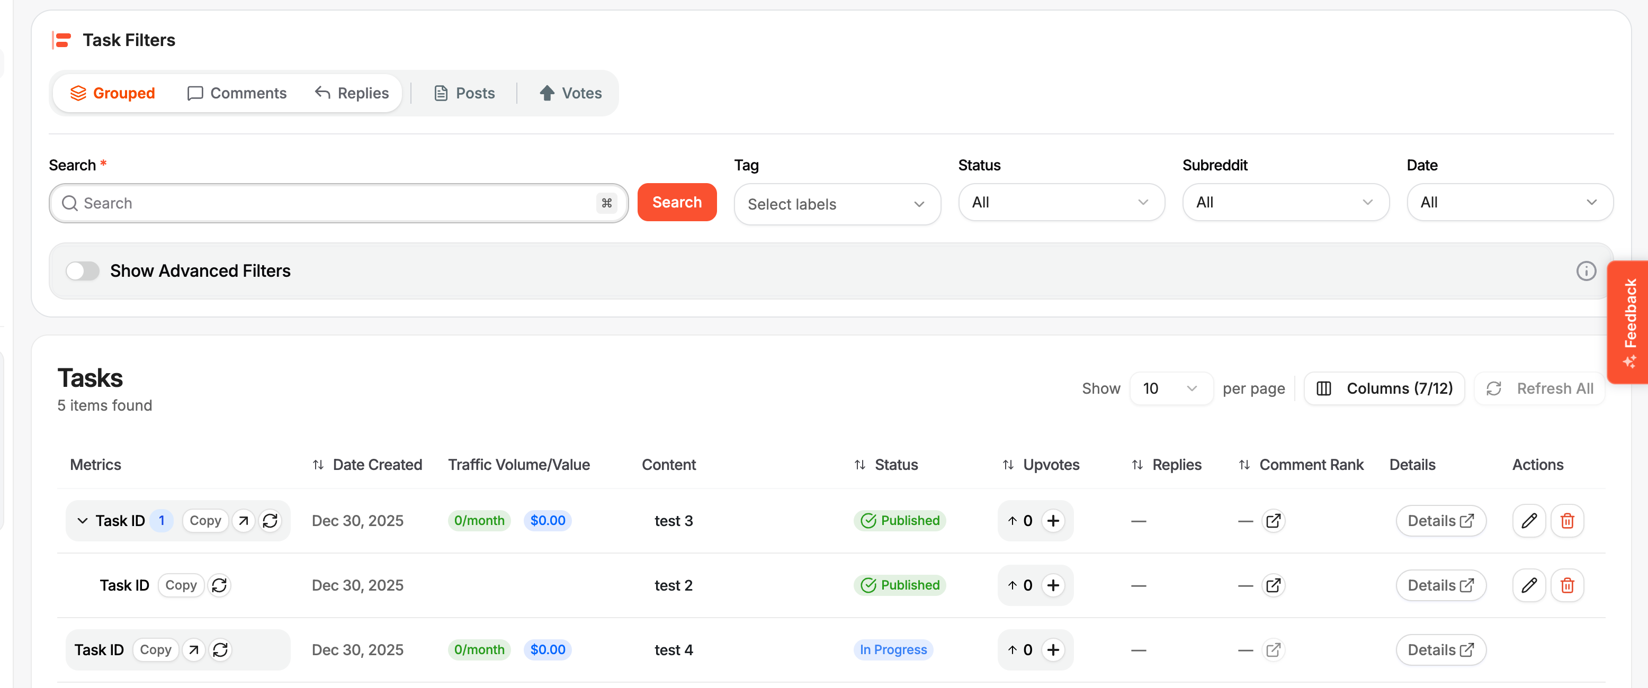Click the orange Search button

(676, 202)
